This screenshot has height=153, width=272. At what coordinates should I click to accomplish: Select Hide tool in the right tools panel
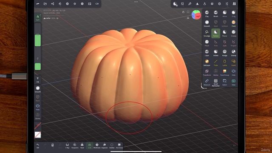(x=233, y=73)
